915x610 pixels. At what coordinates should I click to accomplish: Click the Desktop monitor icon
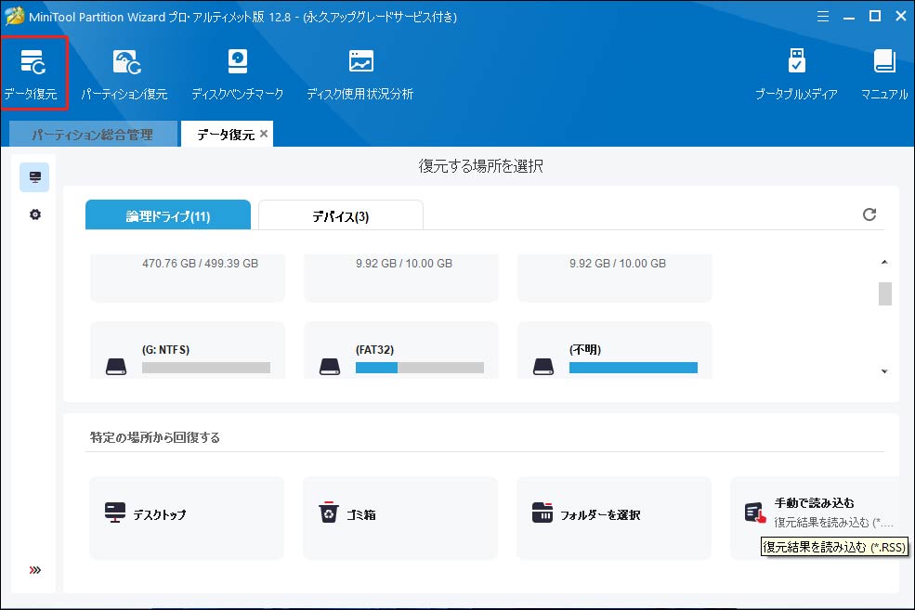(115, 513)
